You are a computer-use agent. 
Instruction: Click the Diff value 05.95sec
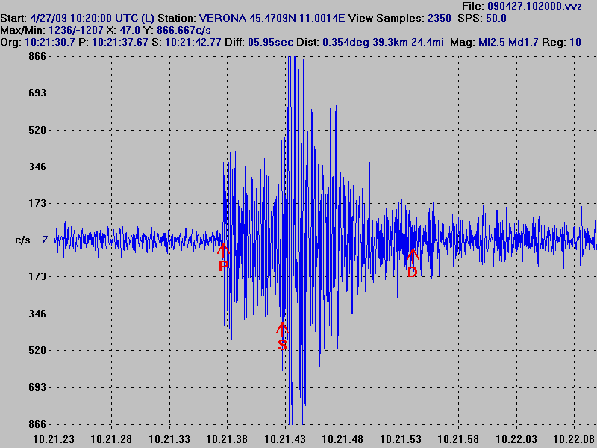(x=270, y=42)
